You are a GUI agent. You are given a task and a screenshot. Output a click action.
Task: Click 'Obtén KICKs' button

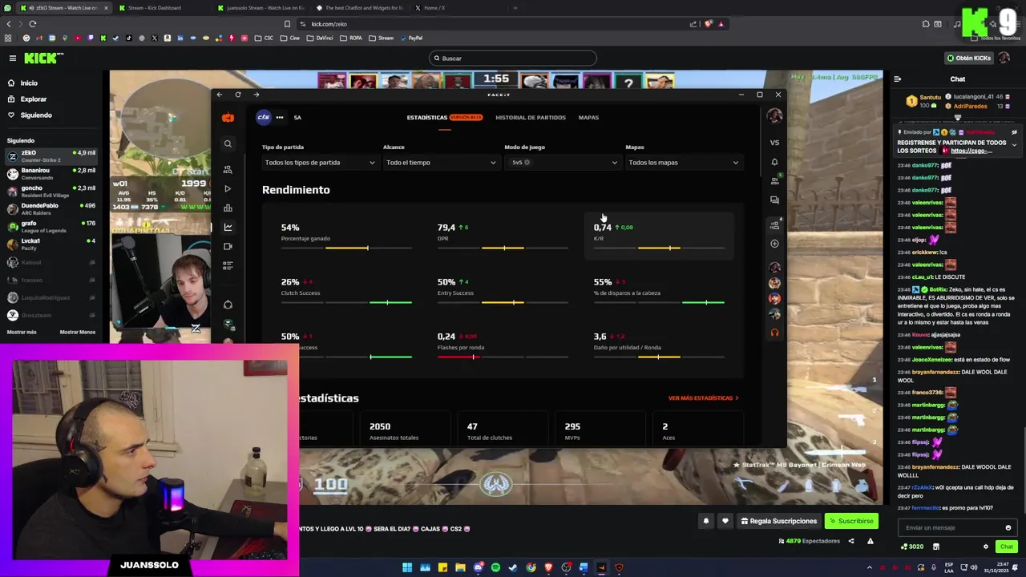tap(968, 58)
